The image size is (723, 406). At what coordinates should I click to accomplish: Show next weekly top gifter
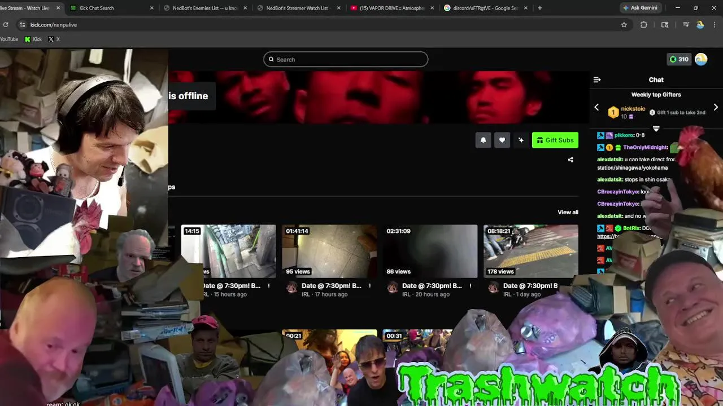tap(716, 107)
